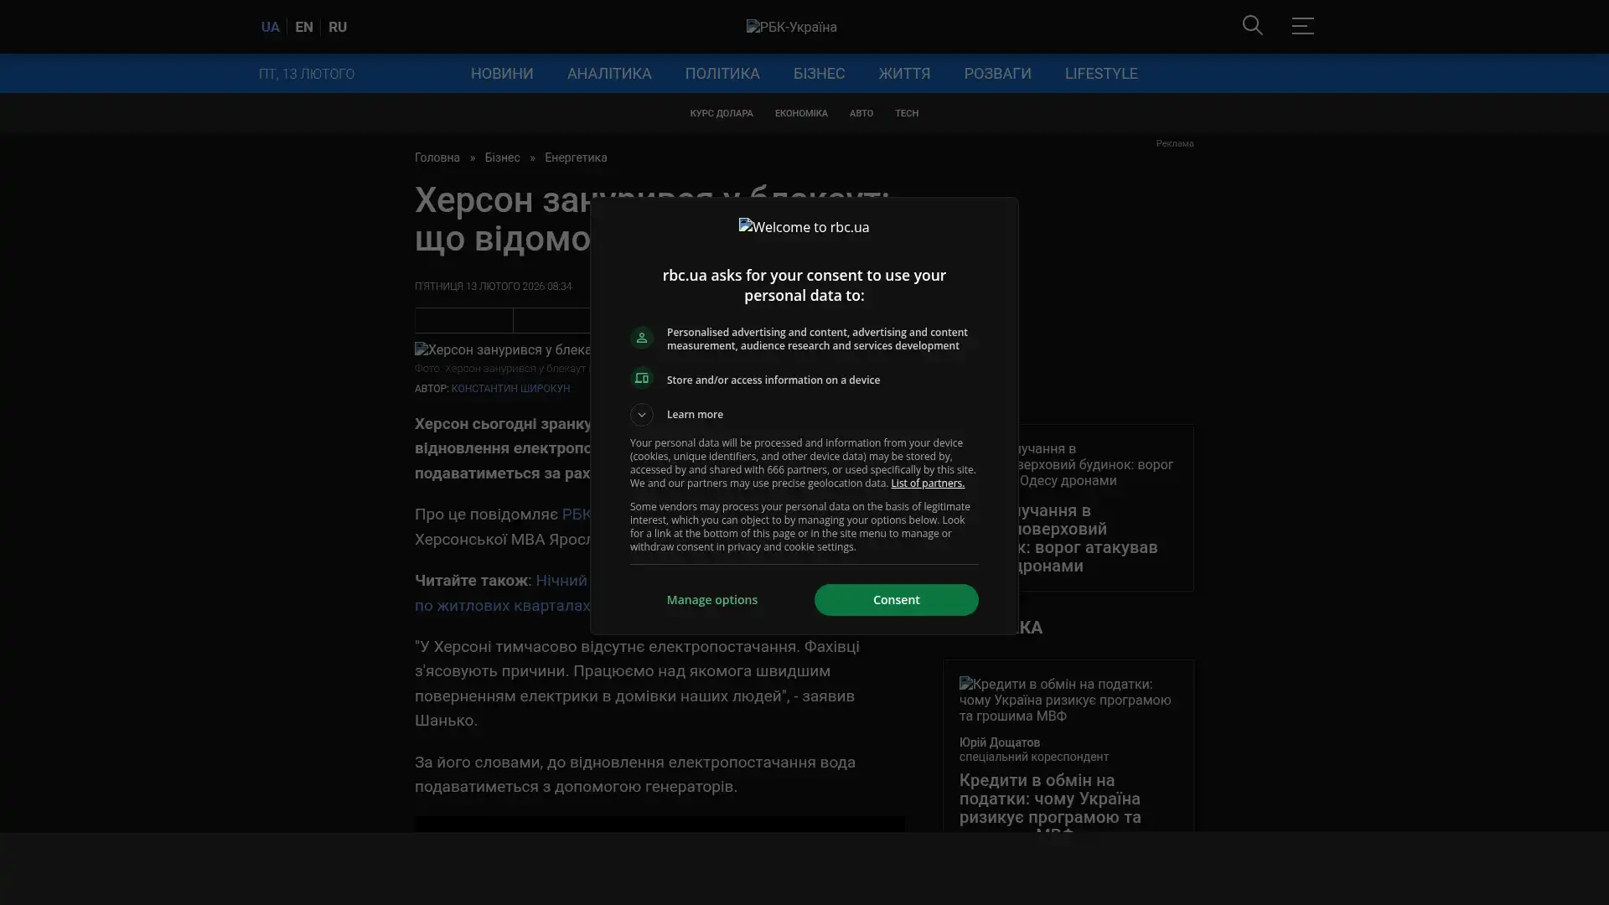This screenshot has width=1609, height=905.
Task: Open the List of partners link
Action: click(927, 484)
